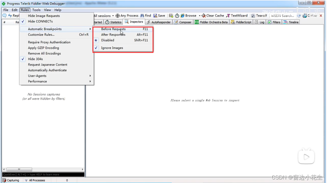This screenshot has width=327, height=183.
Task: Toggle Remove All Encodings
Action: pyautogui.click(x=56, y=53)
